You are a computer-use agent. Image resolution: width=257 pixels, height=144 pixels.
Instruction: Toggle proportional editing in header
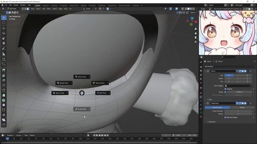click(x=108, y=9)
